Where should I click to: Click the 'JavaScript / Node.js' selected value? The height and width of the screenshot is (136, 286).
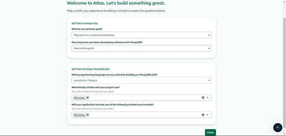[86, 80]
